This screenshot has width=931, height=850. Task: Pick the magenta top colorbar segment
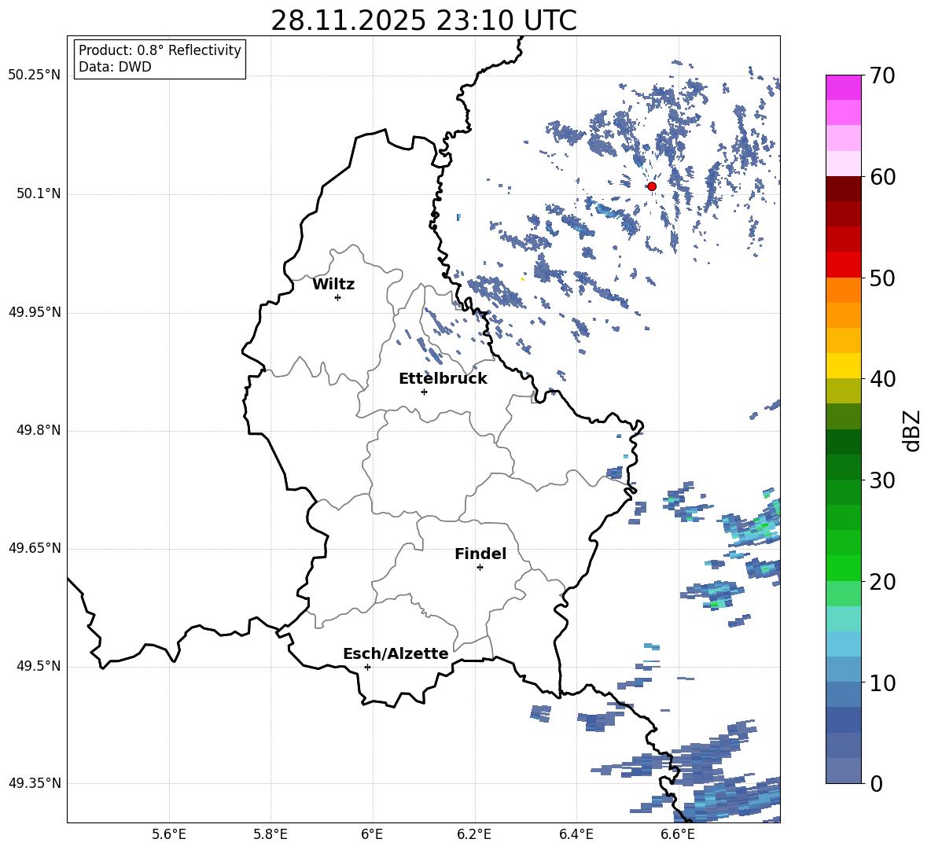[844, 88]
